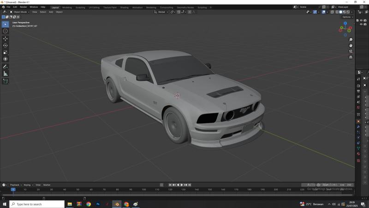This screenshot has width=369, height=208.
Task: Switch to rendered viewport shading
Action: [x=348, y=12]
